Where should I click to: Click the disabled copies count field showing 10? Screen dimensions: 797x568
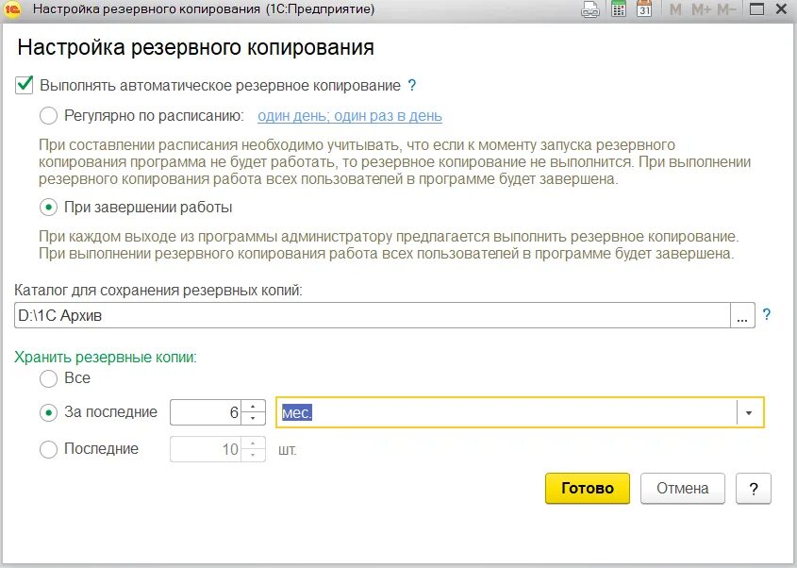pos(206,449)
